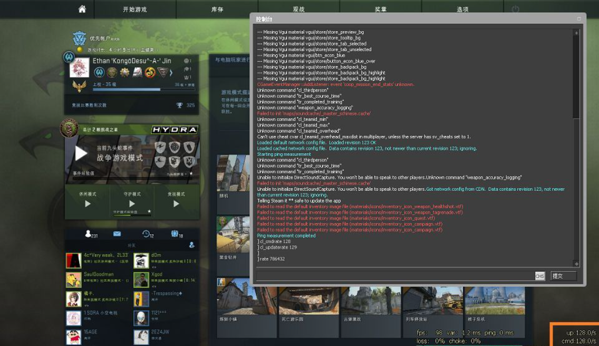599x346 pixels.
Task: Select friend Xgod
Action: point(166,280)
